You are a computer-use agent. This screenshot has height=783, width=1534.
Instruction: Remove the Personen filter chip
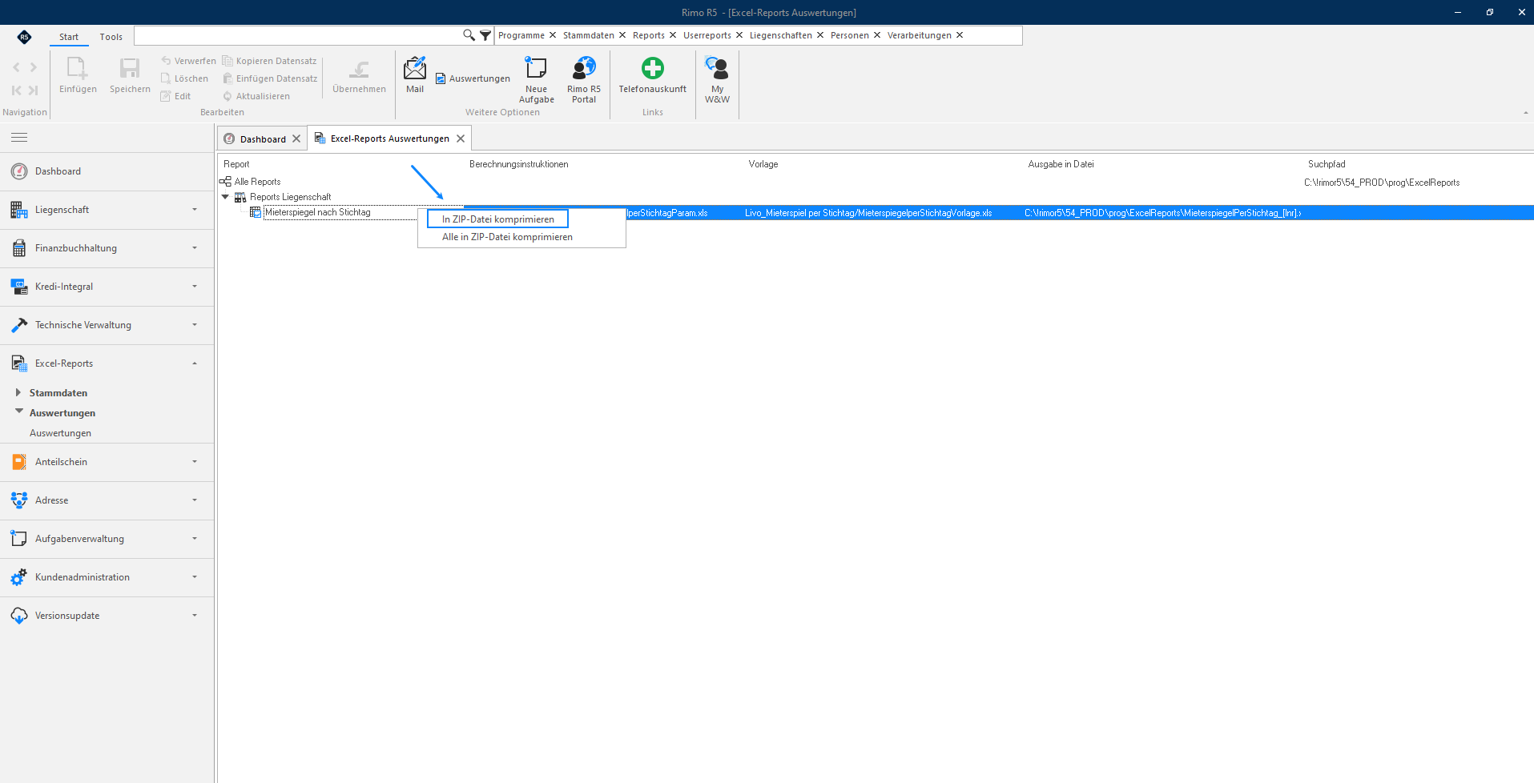pos(877,35)
